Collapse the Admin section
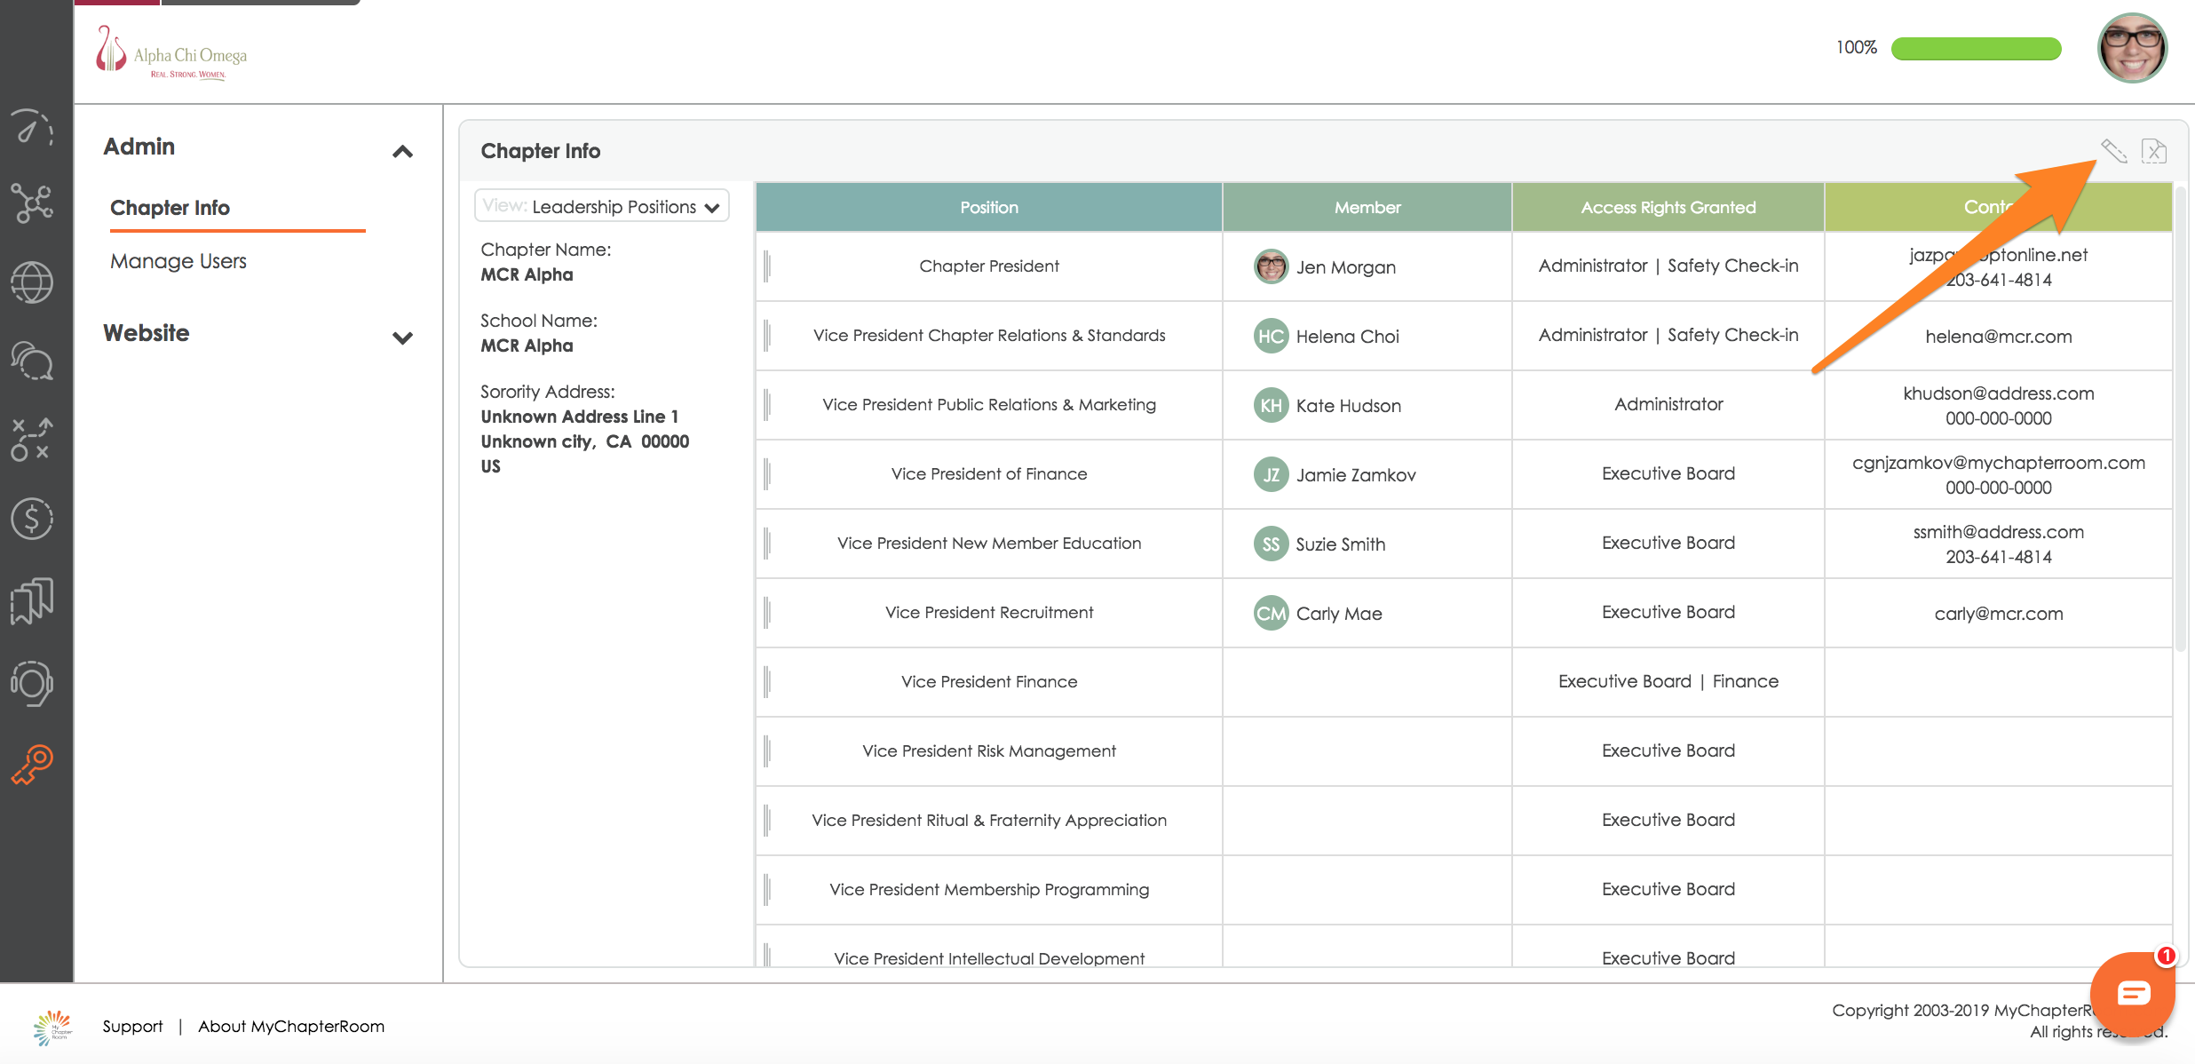 tap(402, 151)
